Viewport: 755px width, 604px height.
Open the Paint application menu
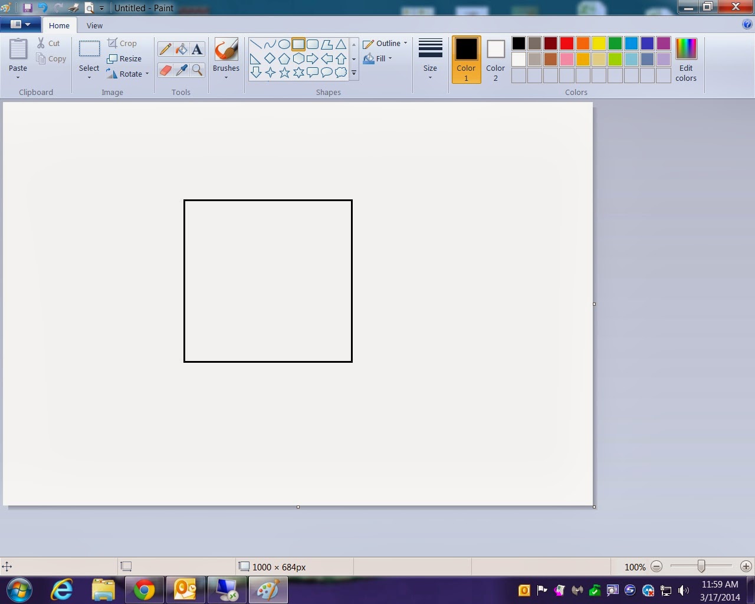pyautogui.click(x=21, y=24)
